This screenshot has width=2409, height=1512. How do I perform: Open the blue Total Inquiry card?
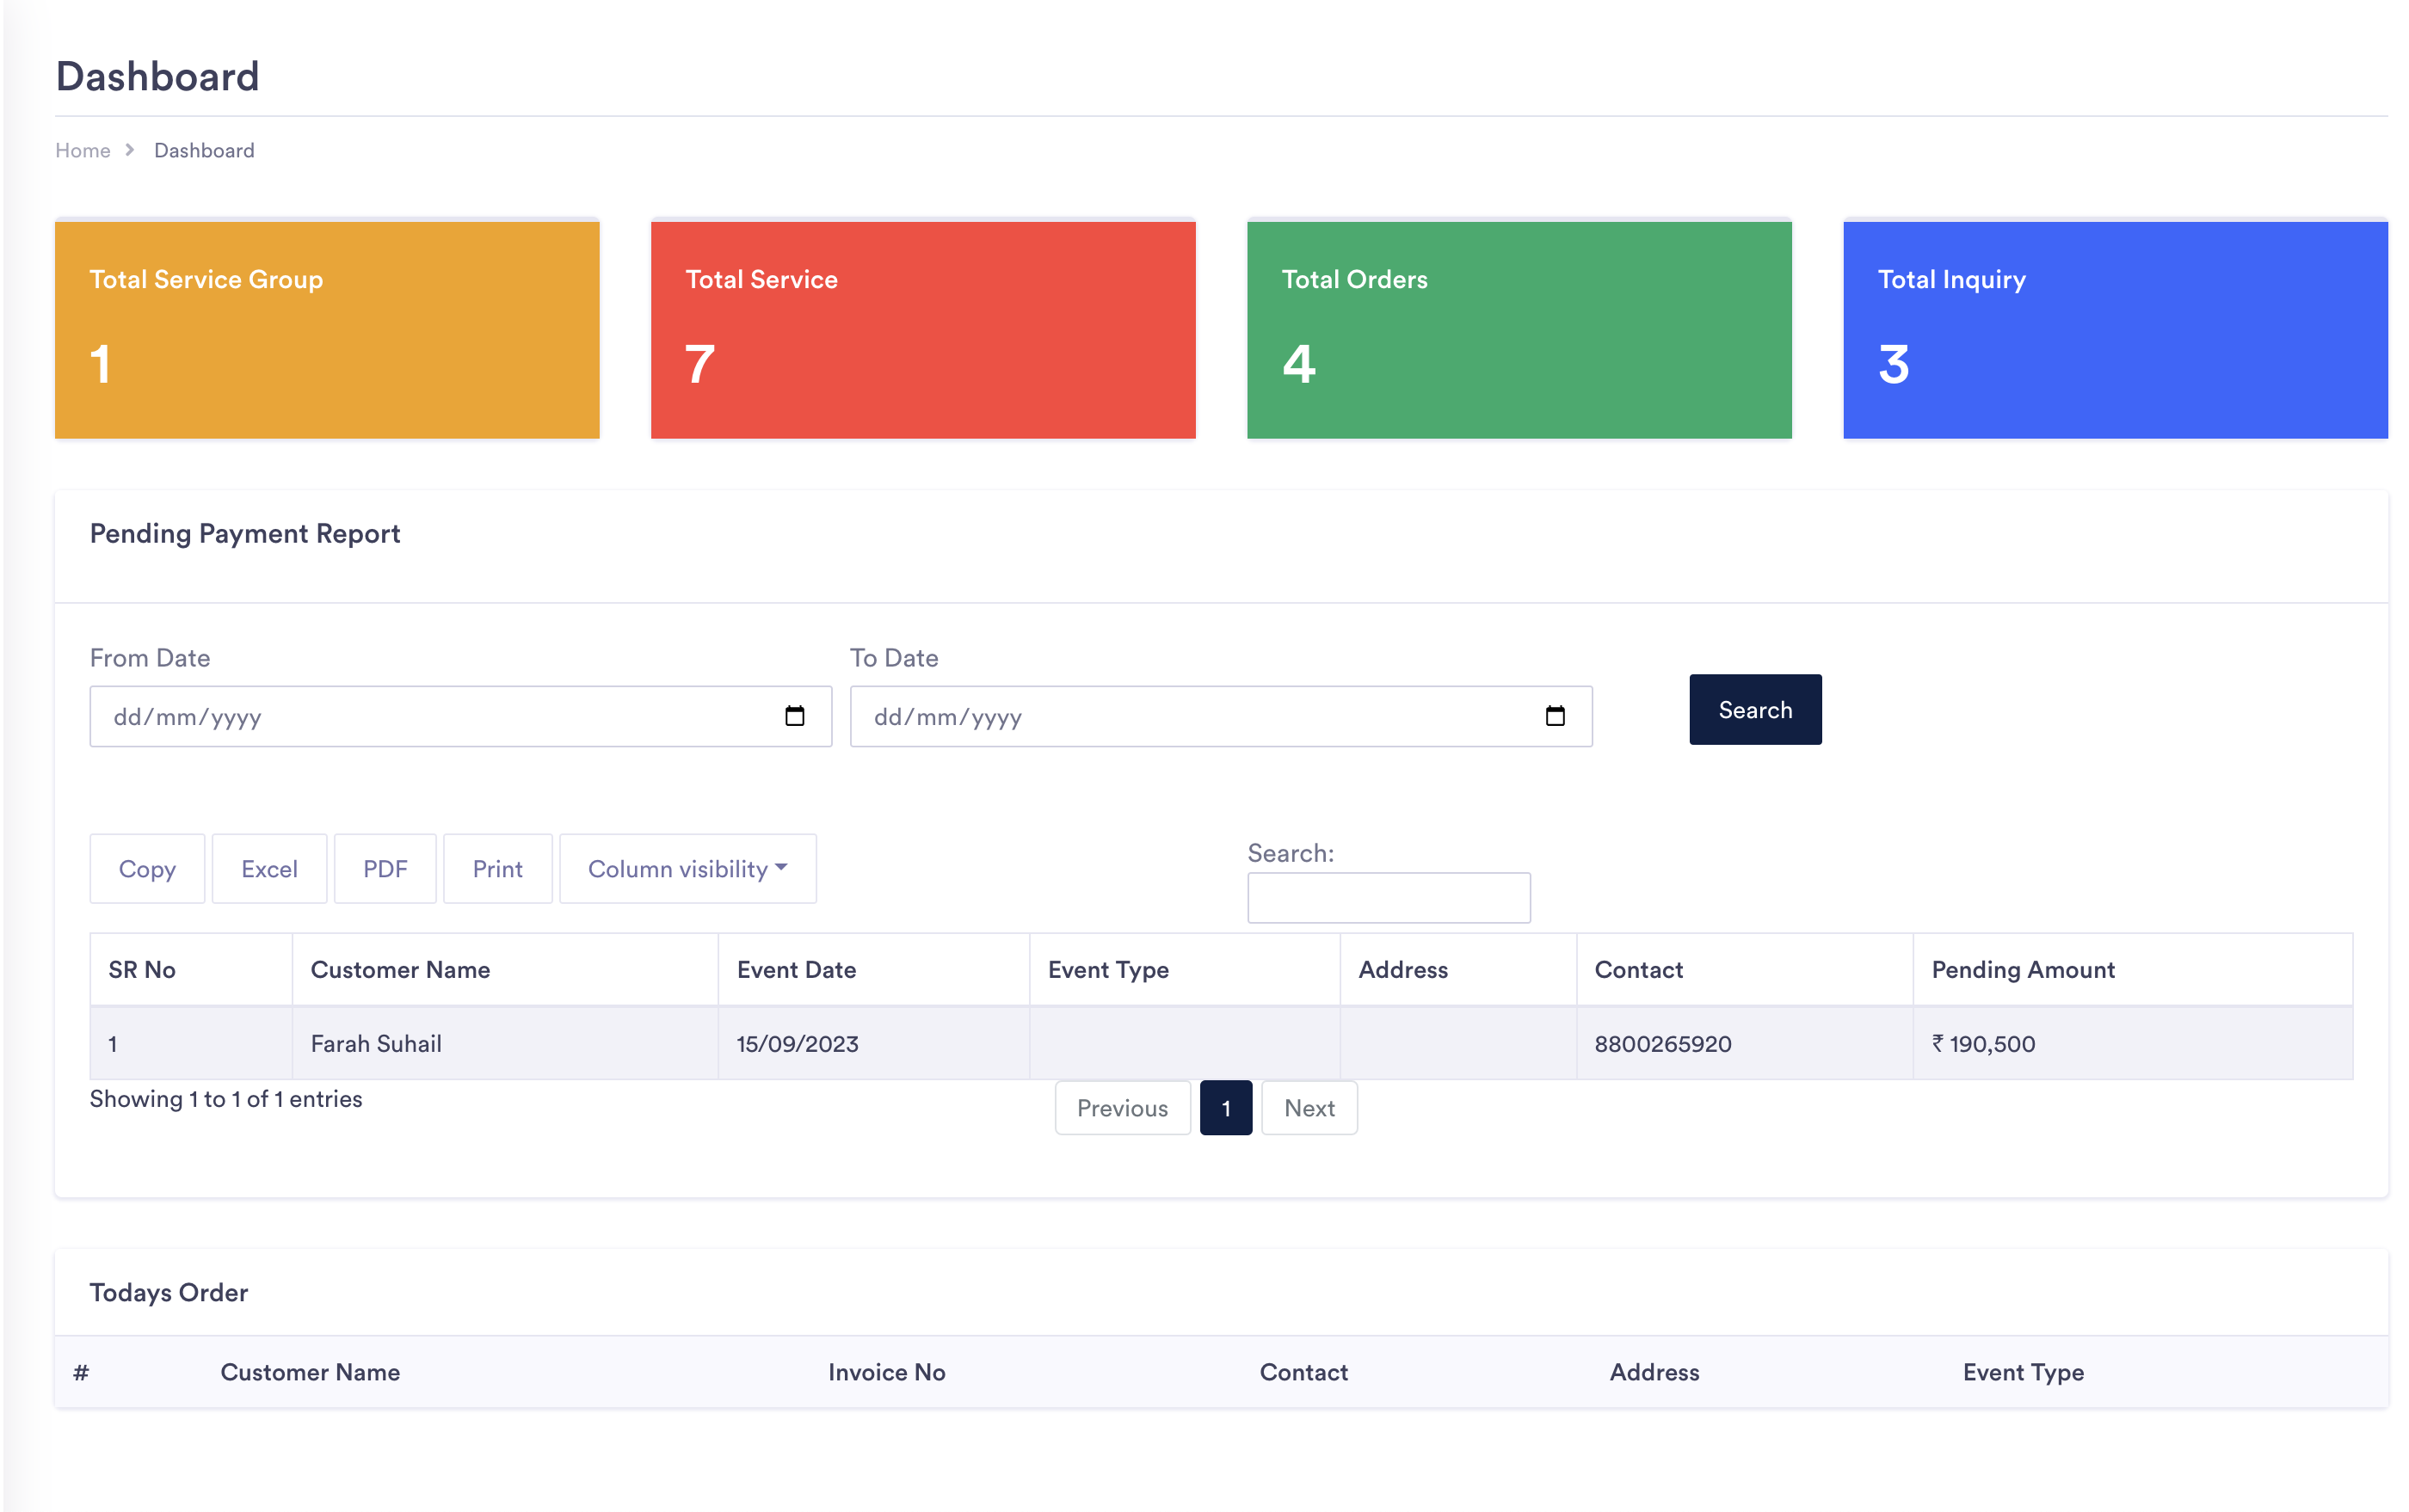(x=2115, y=329)
